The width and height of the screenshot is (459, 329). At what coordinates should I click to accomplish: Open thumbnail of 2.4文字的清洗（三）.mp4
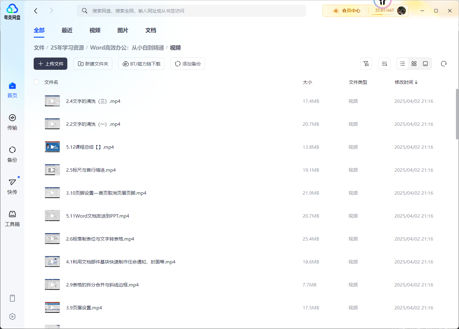click(52, 101)
